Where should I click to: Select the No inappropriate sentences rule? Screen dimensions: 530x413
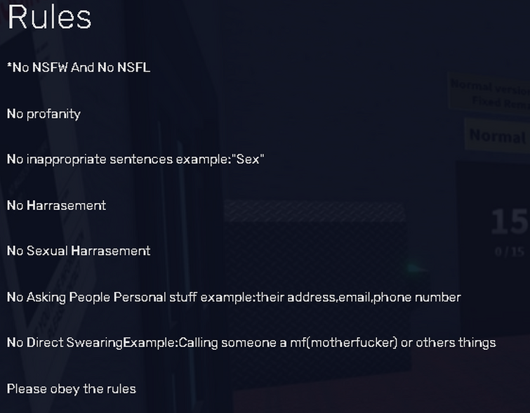pyautogui.click(x=135, y=159)
